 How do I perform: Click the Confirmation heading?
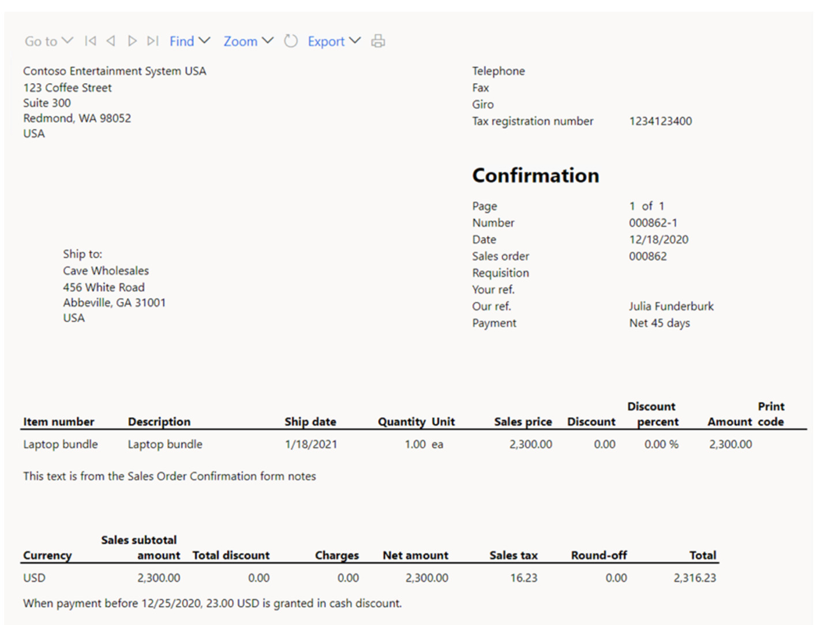536,175
